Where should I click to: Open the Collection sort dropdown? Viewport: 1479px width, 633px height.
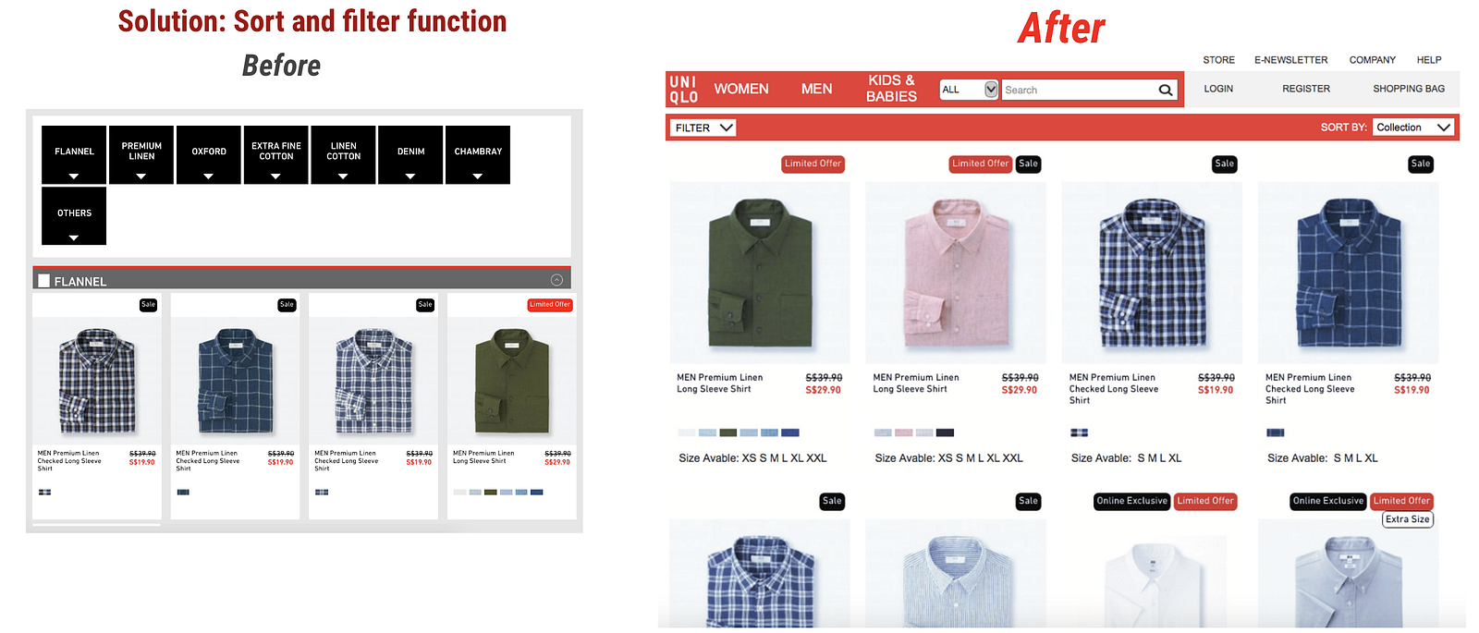coord(1413,128)
